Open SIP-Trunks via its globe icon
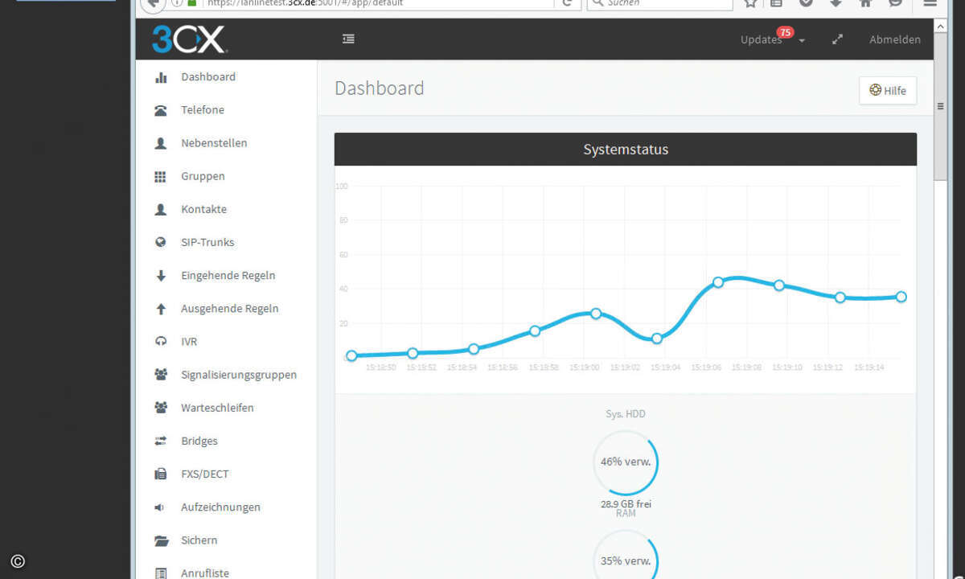 click(x=161, y=242)
